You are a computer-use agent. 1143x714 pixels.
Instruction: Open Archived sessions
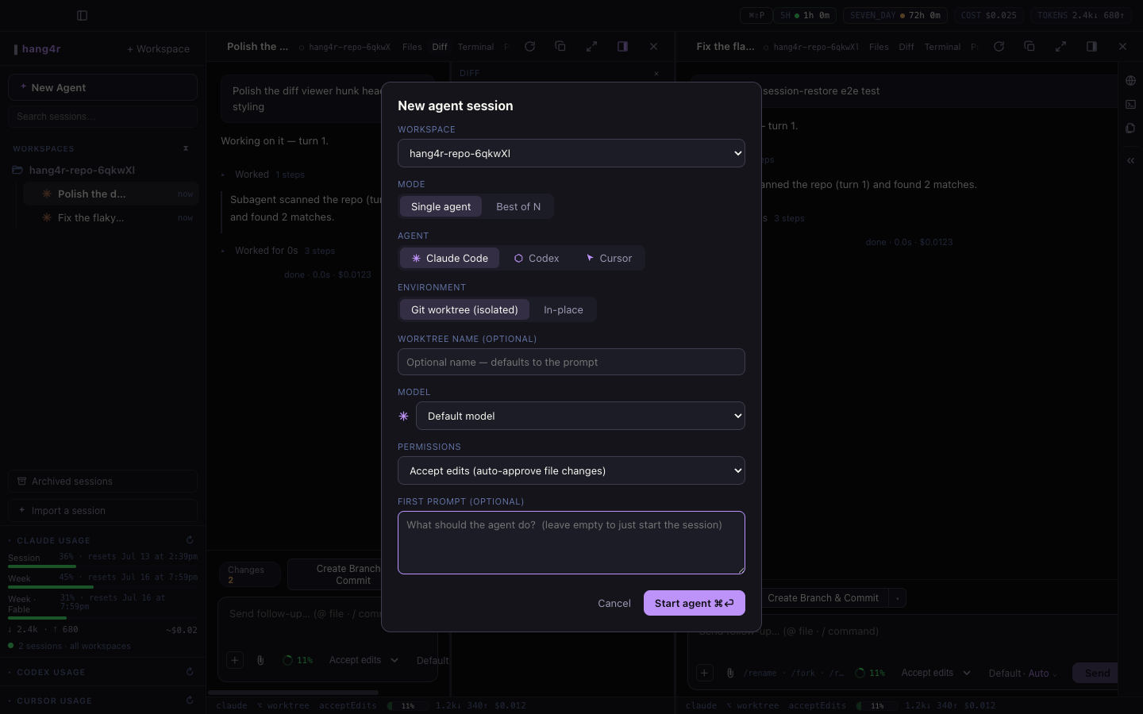tap(102, 482)
